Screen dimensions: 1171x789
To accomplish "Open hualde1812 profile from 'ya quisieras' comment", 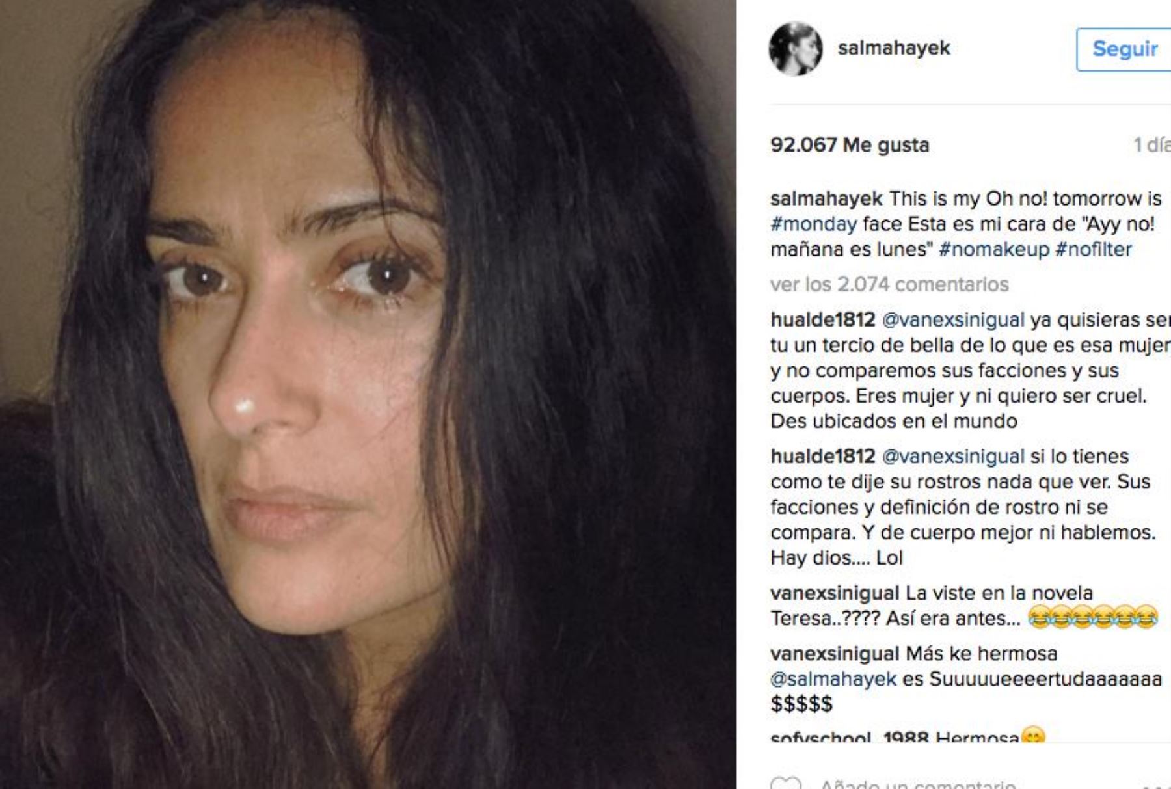I will point(823,320).
